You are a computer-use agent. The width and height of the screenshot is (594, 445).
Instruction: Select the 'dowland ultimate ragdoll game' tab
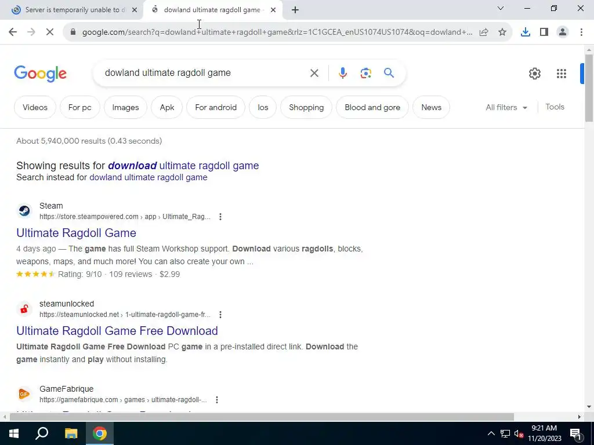click(x=212, y=10)
